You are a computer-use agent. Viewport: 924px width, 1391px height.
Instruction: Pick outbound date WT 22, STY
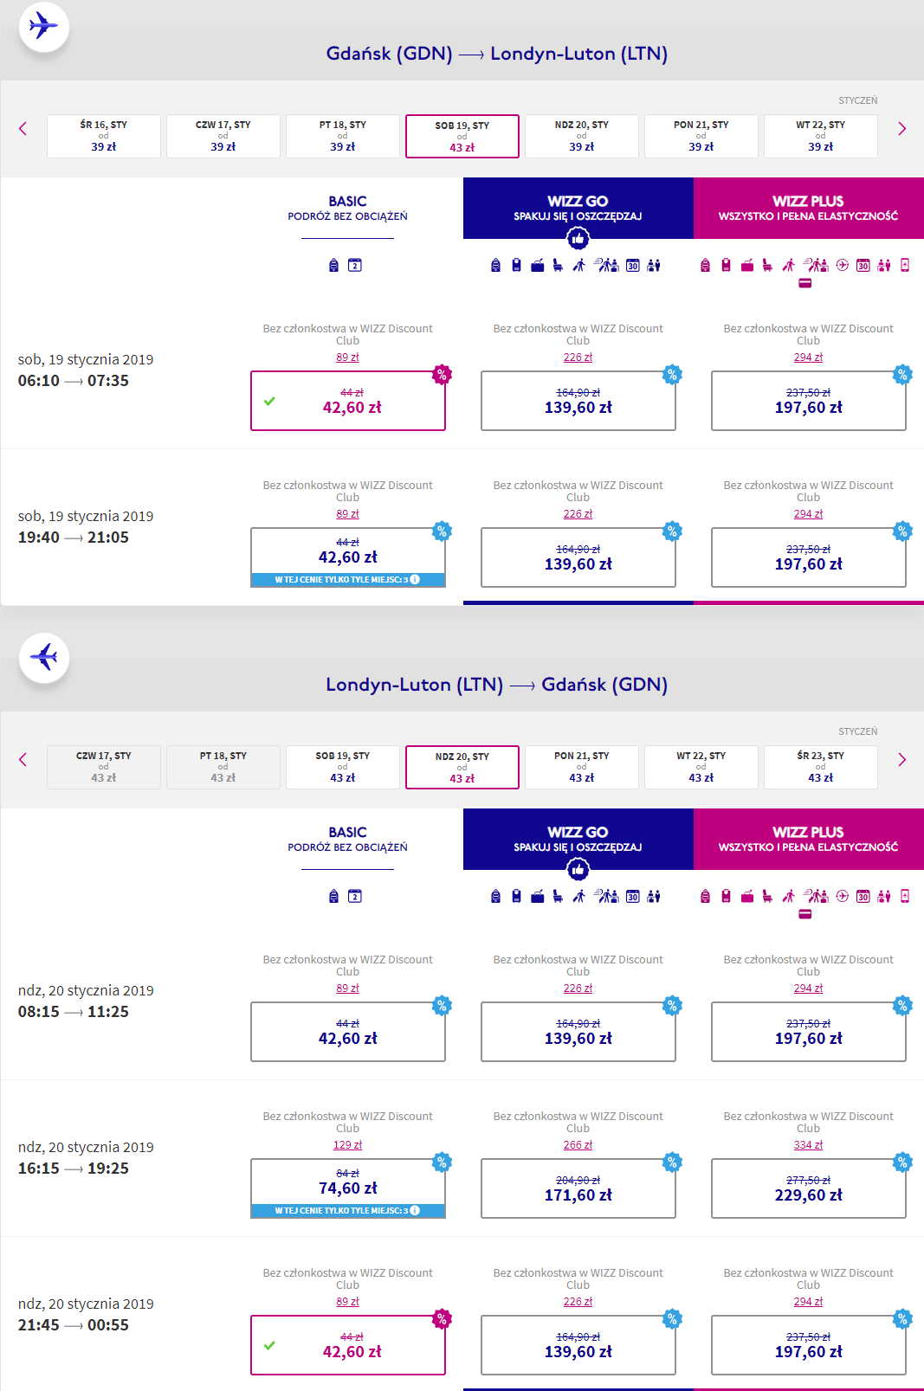[821, 136]
